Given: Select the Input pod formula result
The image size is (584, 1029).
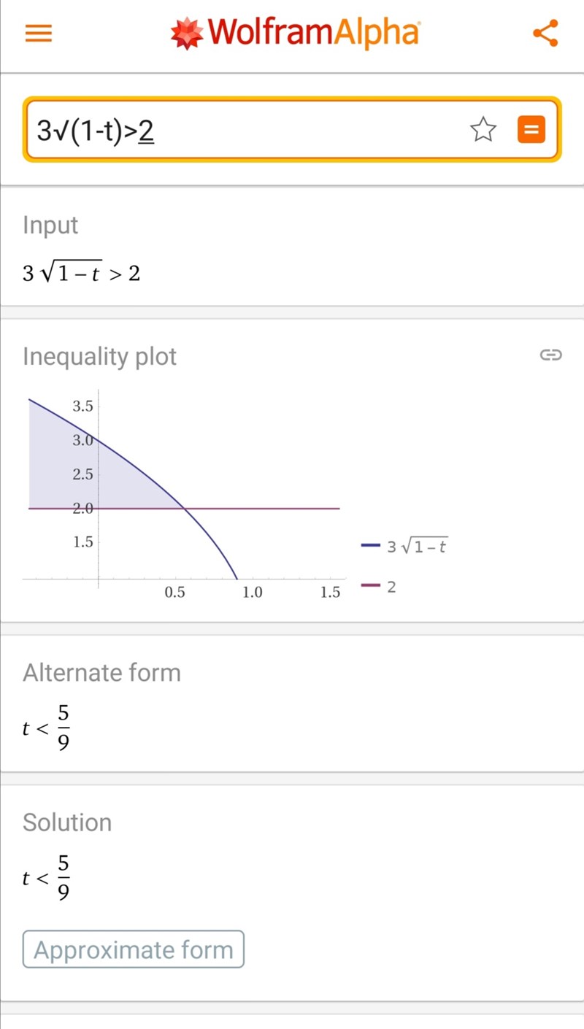Looking at the screenshot, I should 81,274.
